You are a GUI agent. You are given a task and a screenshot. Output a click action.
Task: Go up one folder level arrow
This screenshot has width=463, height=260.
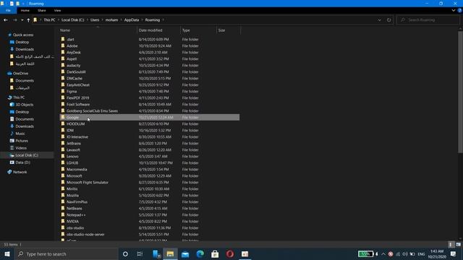tap(28, 20)
